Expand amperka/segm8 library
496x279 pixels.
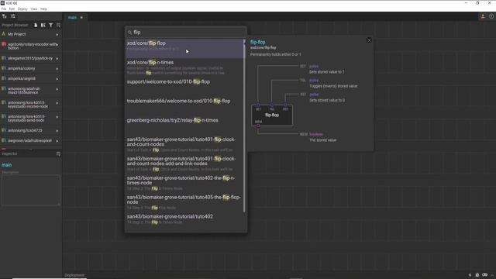57,79
